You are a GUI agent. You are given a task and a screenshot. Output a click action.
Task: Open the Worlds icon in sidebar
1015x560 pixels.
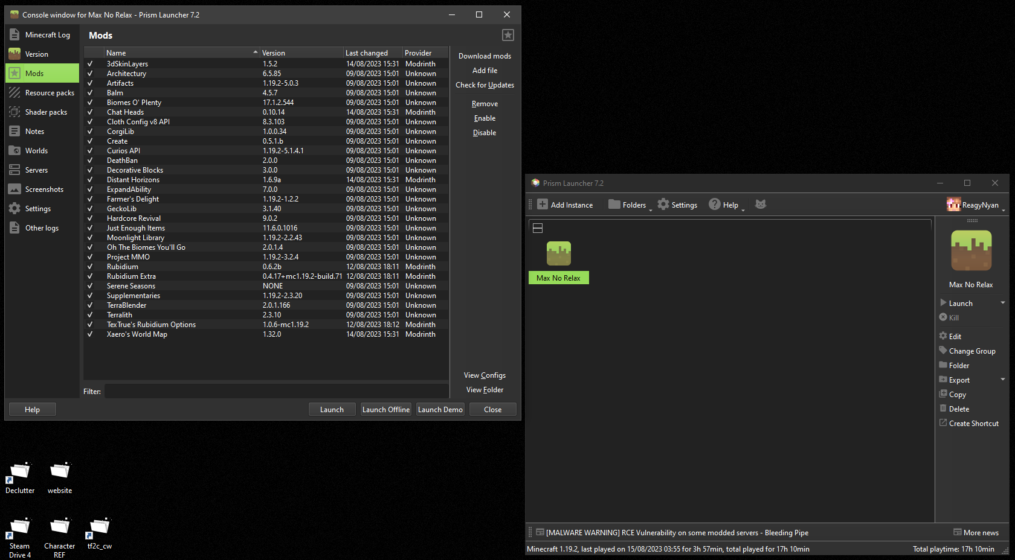[14, 151]
